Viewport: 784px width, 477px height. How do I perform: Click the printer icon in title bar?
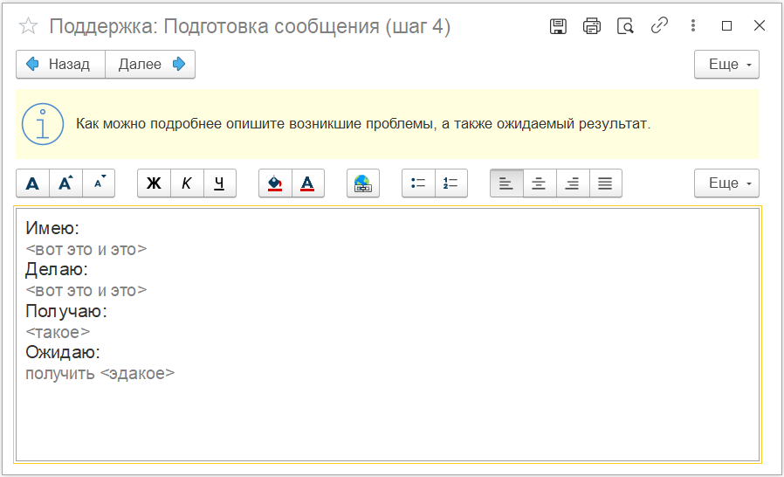pyautogui.click(x=592, y=26)
